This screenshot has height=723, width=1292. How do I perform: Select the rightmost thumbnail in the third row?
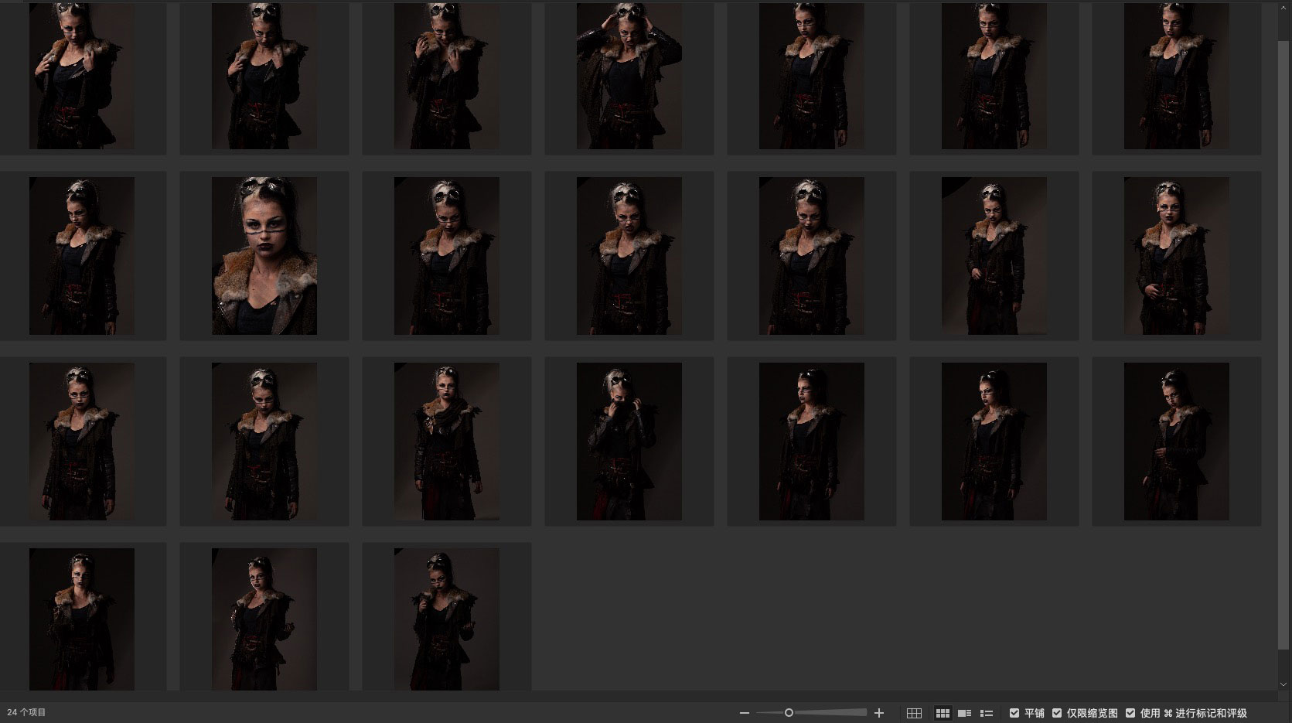[1176, 442]
